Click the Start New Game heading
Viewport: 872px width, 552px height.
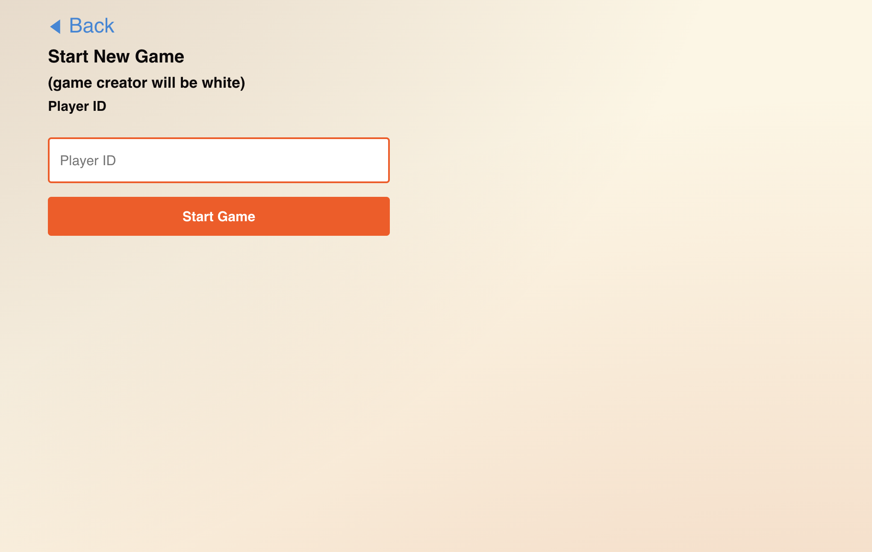click(x=115, y=56)
